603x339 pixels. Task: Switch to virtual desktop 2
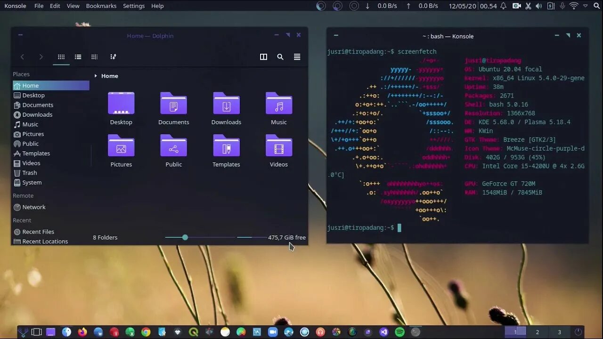(537, 332)
